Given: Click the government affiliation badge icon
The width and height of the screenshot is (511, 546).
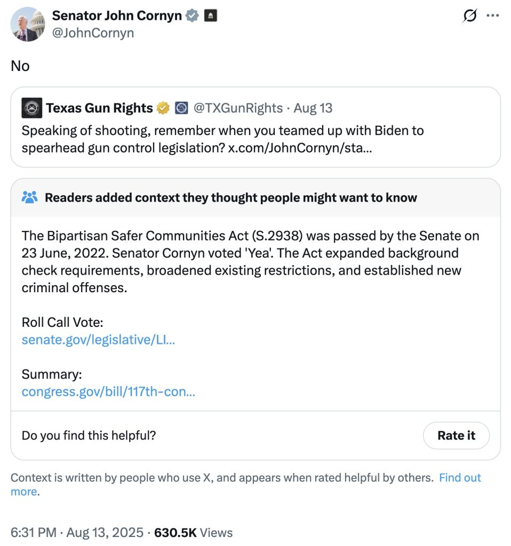Looking at the screenshot, I should click(211, 16).
